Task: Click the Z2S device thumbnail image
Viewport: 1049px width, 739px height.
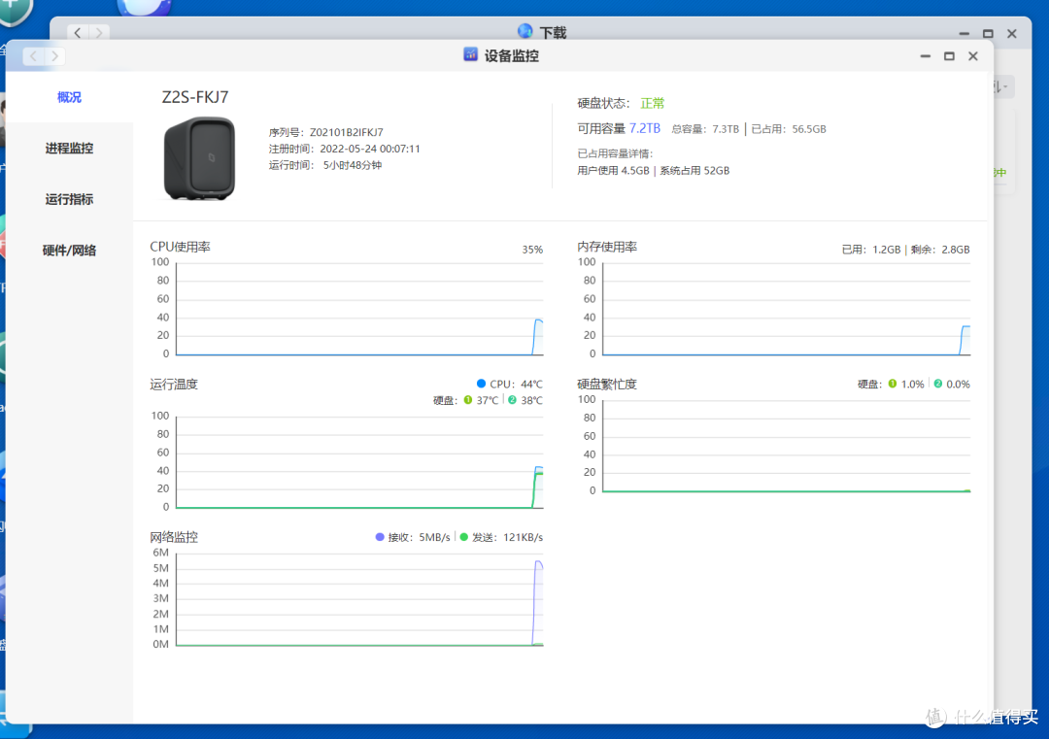Action: 199,158
